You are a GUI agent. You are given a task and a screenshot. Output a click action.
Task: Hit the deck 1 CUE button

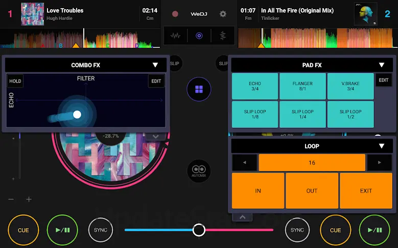24,230
